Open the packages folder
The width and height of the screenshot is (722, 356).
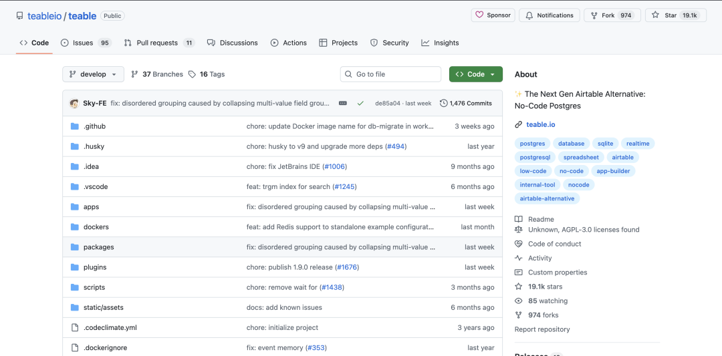[x=98, y=247]
